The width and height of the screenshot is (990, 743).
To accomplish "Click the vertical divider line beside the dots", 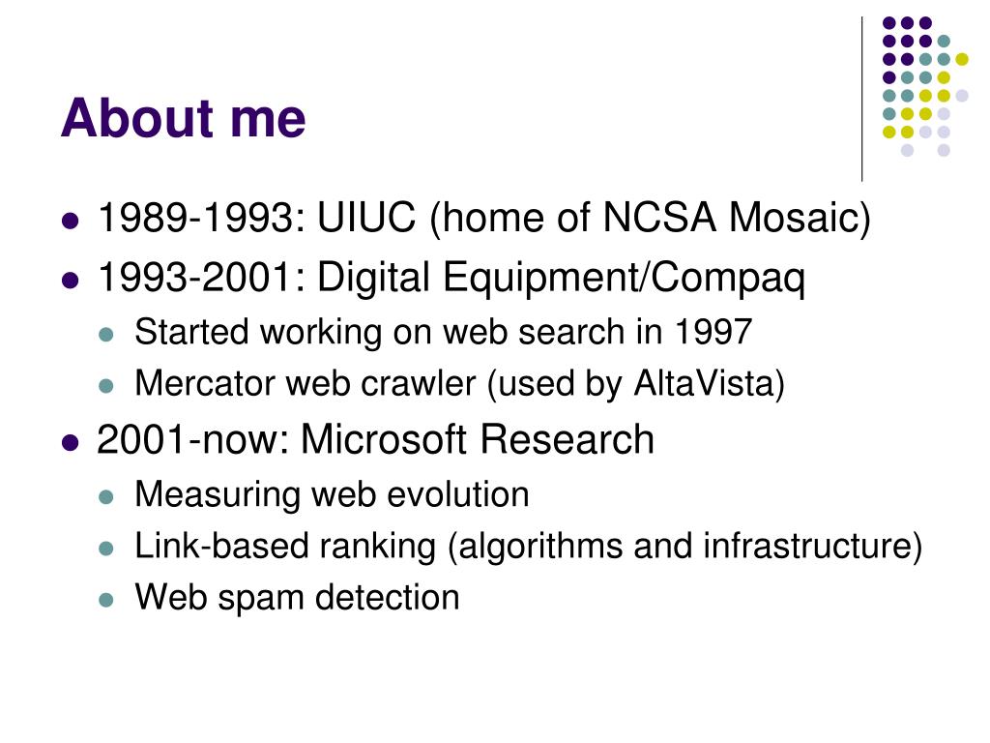I will pos(861,100).
